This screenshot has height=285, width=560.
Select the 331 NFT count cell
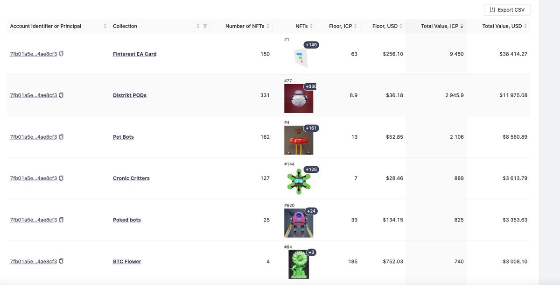(265, 95)
